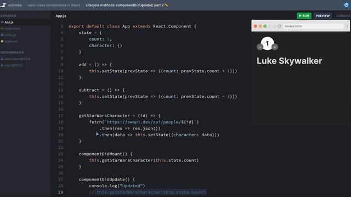Click the 'count: 1,' line in state
Image resolution: width=351 pixels, height=197 pixels.
pyautogui.click(x=100, y=39)
